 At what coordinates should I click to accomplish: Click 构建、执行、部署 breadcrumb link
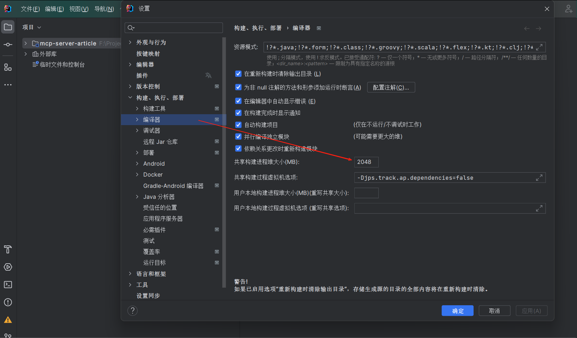[x=258, y=28]
